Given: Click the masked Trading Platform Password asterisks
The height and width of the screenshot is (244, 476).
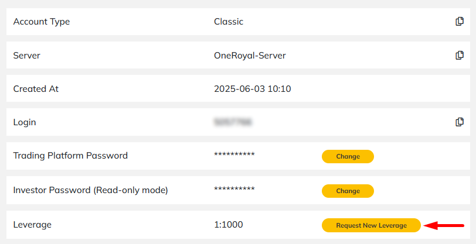Looking at the screenshot, I should pos(234,154).
